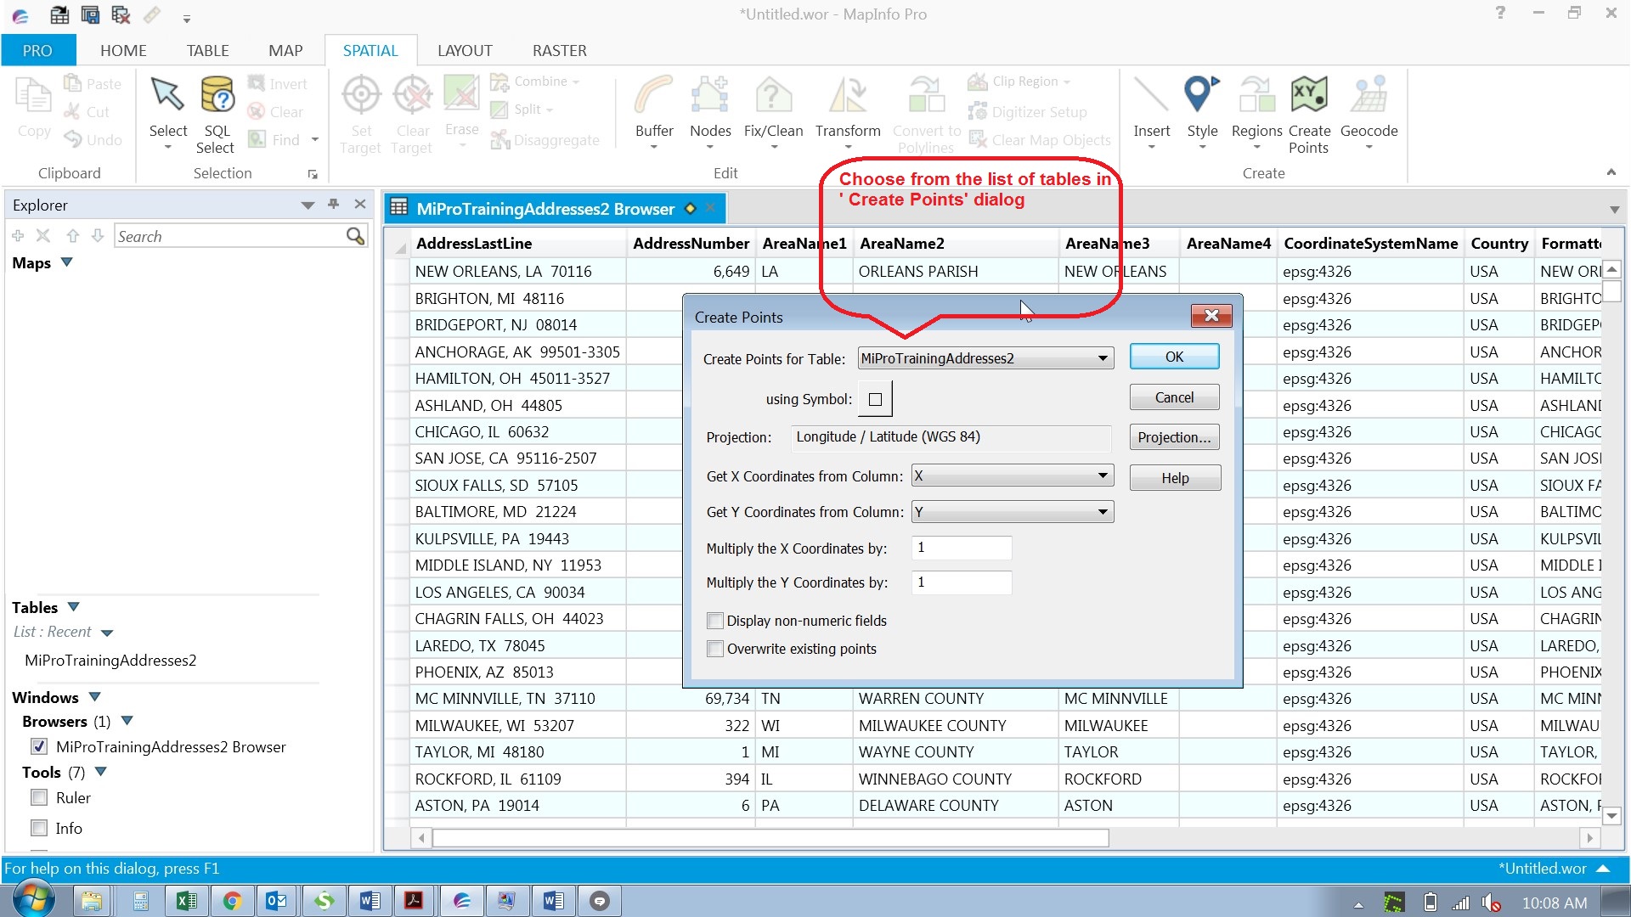Open the Geocode tool
This screenshot has width=1631, height=917.
(x=1369, y=95)
